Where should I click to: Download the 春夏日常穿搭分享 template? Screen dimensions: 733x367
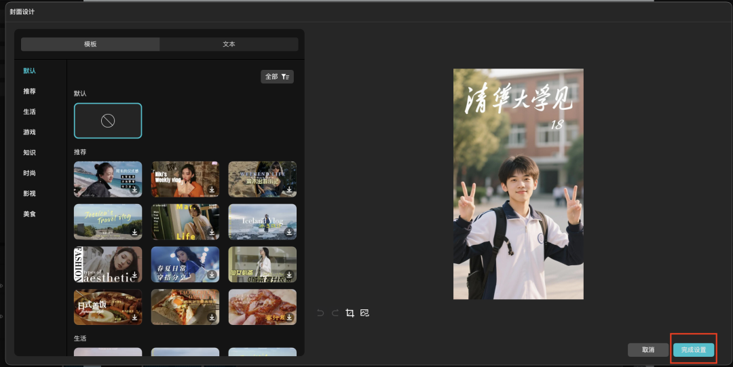212,275
